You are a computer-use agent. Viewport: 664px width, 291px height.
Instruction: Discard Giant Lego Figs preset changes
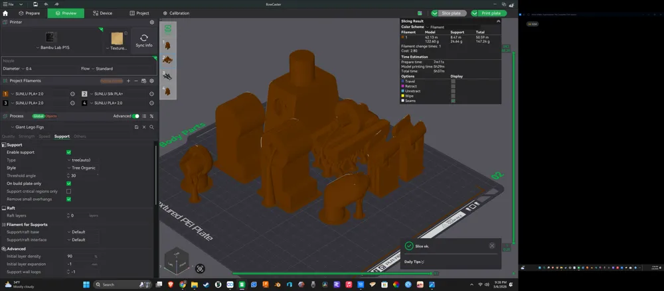144,127
